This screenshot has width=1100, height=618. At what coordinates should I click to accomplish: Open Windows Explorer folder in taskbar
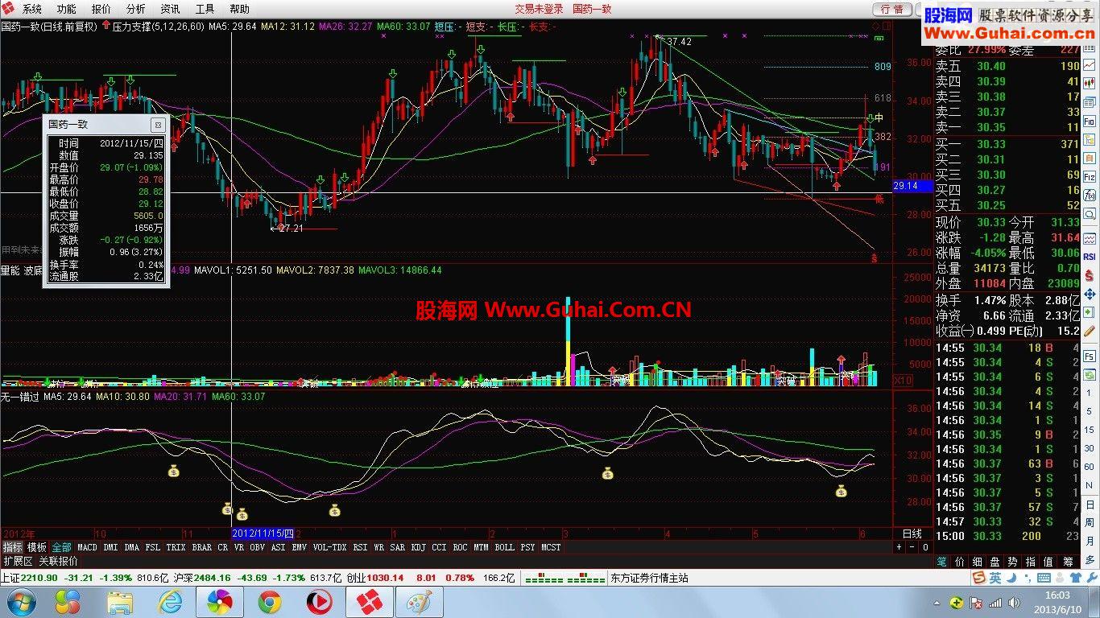point(120,601)
